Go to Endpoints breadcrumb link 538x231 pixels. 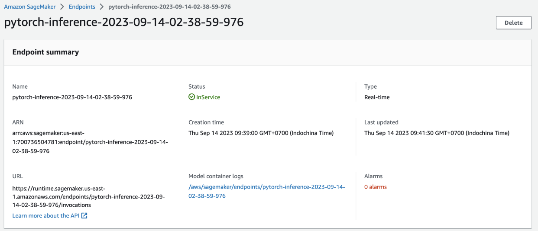coord(82,7)
